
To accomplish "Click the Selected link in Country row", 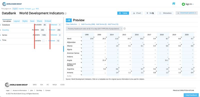I will coord(52,30).
